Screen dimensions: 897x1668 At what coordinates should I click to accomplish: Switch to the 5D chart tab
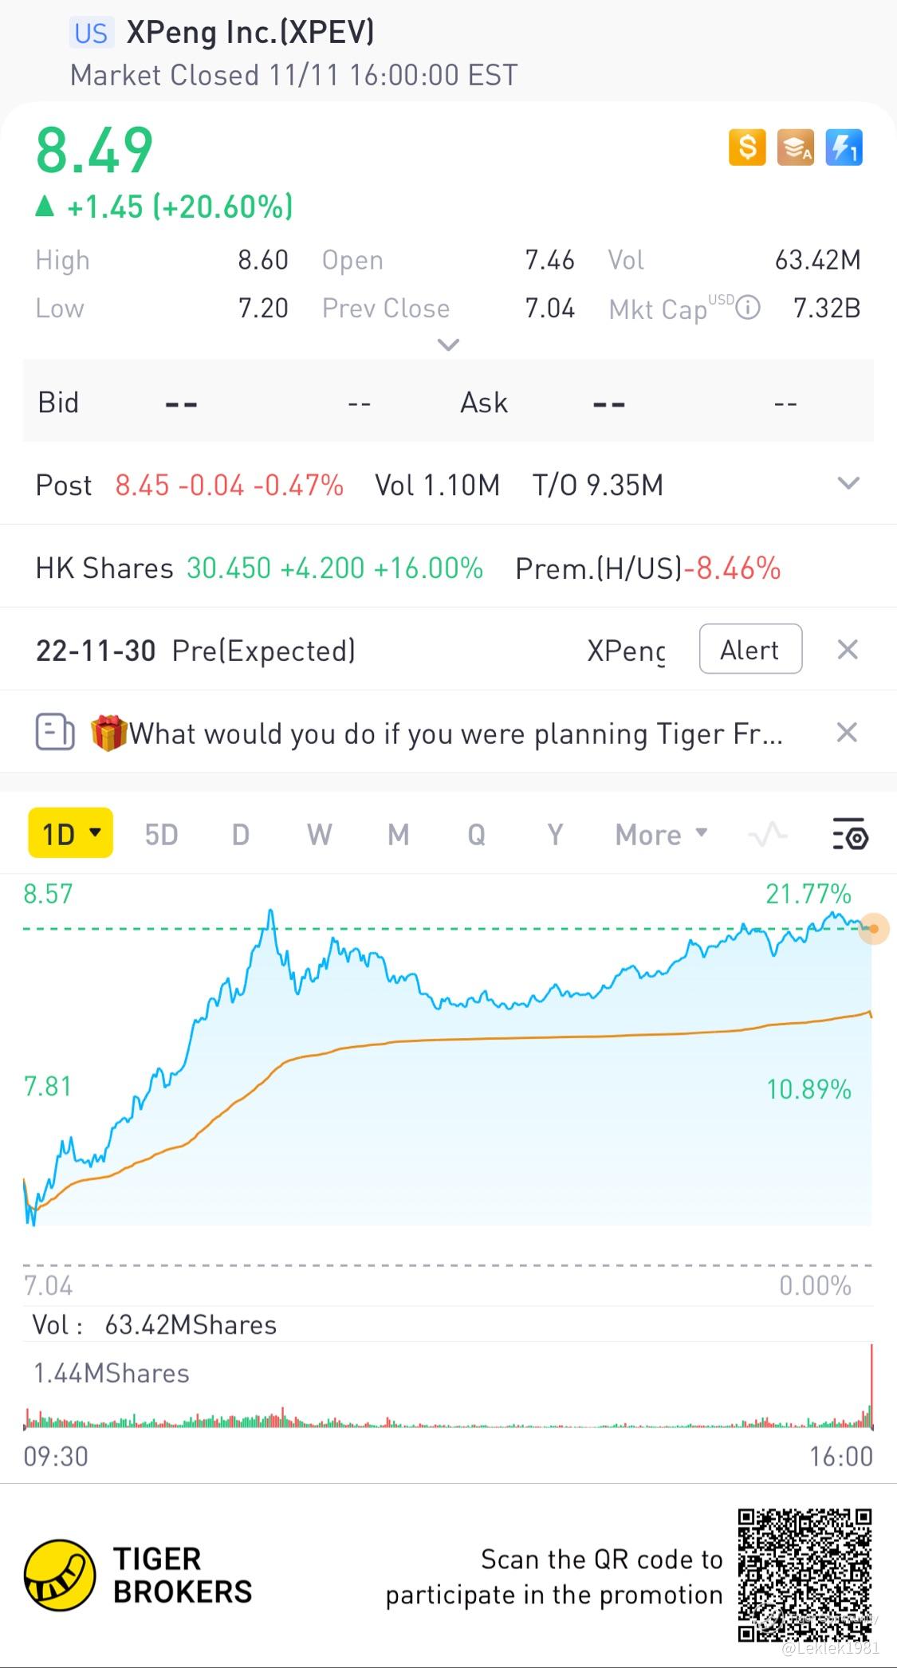click(161, 835)
